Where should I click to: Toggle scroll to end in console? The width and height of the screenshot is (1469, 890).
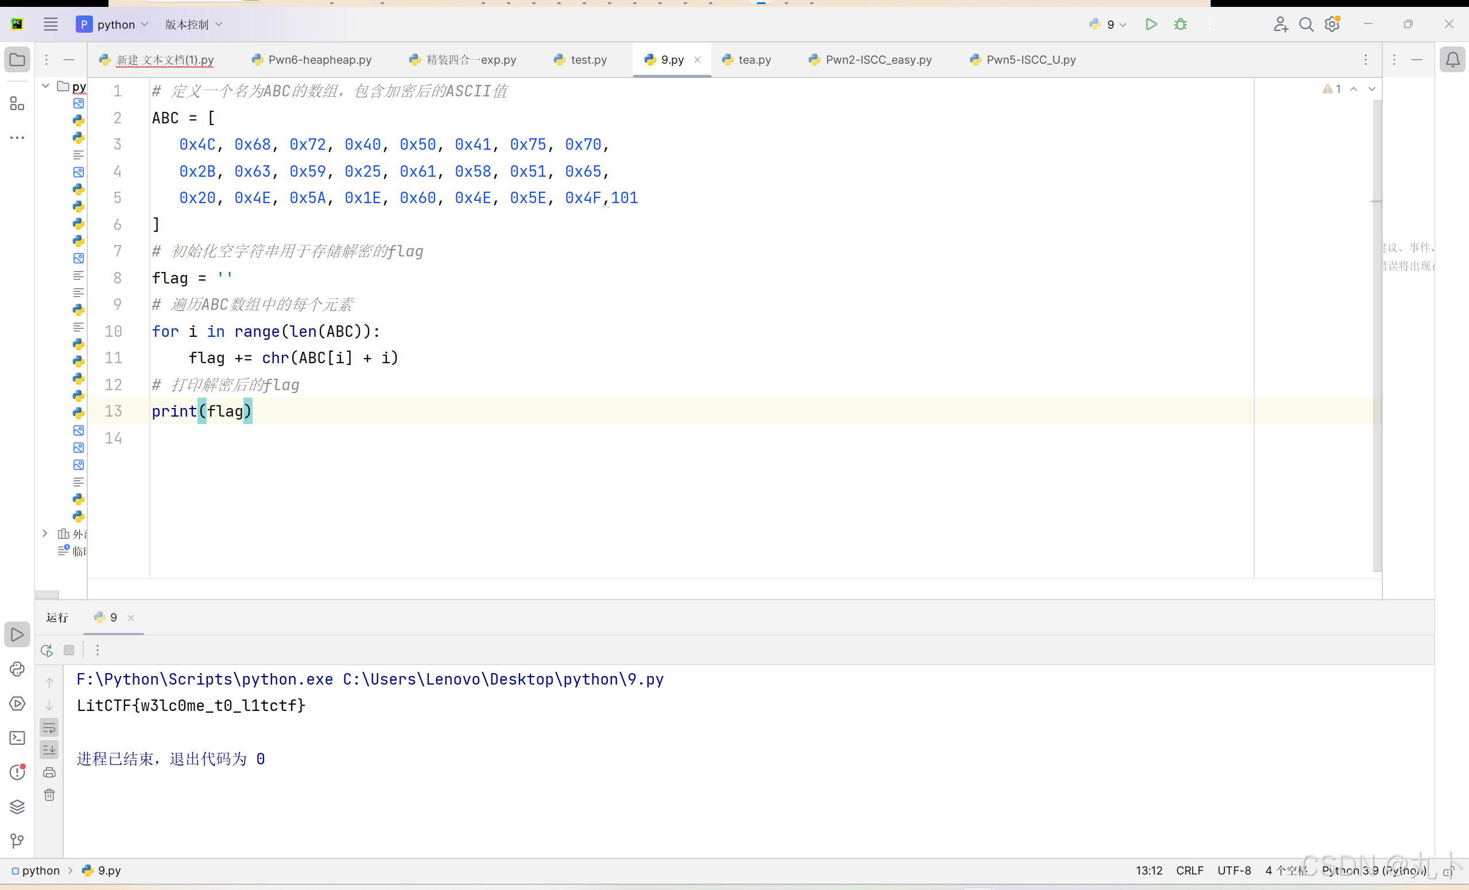[x=49, y=750]
